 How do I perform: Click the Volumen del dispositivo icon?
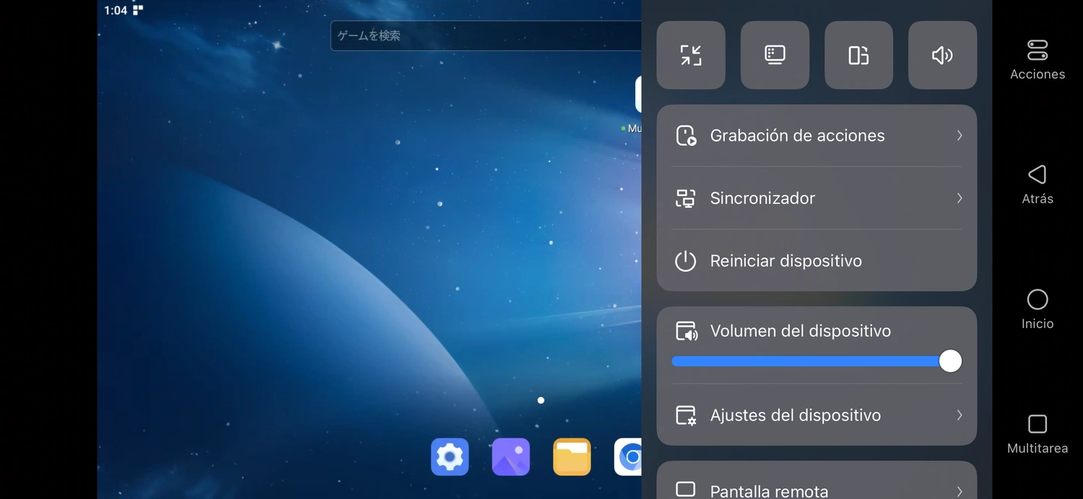pos(686,332)
